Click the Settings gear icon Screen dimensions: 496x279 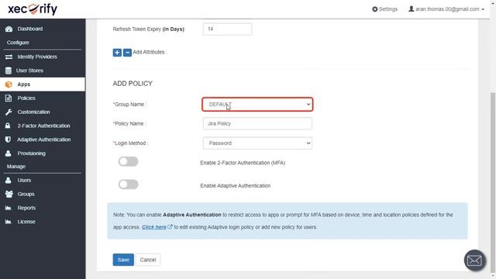tap(375, 9)
